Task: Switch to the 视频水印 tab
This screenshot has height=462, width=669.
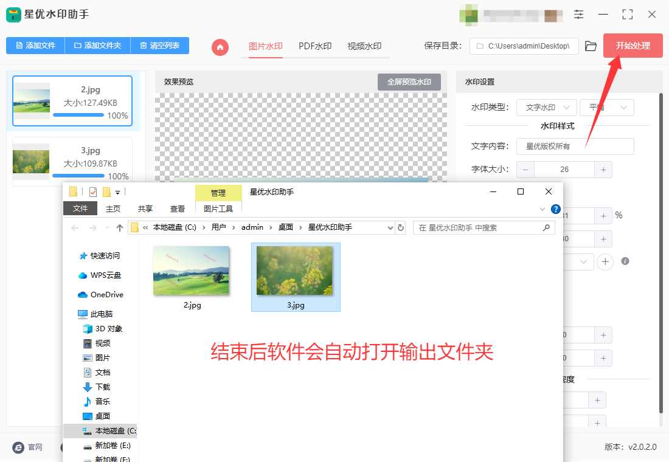Action: pos(364,46)
